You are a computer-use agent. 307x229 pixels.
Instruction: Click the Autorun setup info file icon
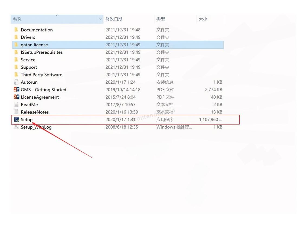16,82
